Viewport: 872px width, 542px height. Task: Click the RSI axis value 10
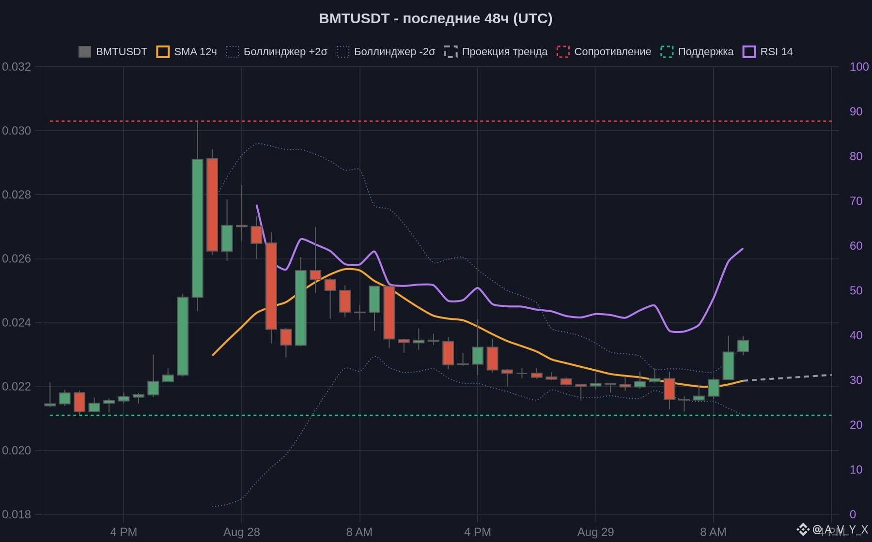(x=856, y=469)
